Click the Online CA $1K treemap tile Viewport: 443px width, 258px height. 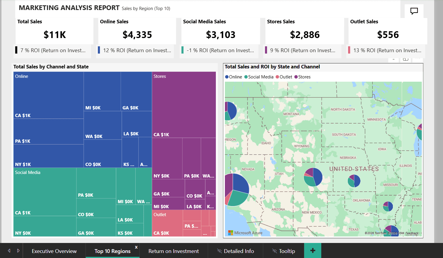(49, 95)
